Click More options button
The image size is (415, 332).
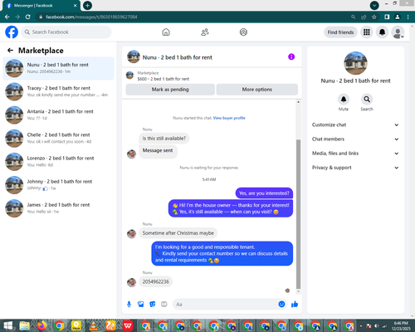257,90
